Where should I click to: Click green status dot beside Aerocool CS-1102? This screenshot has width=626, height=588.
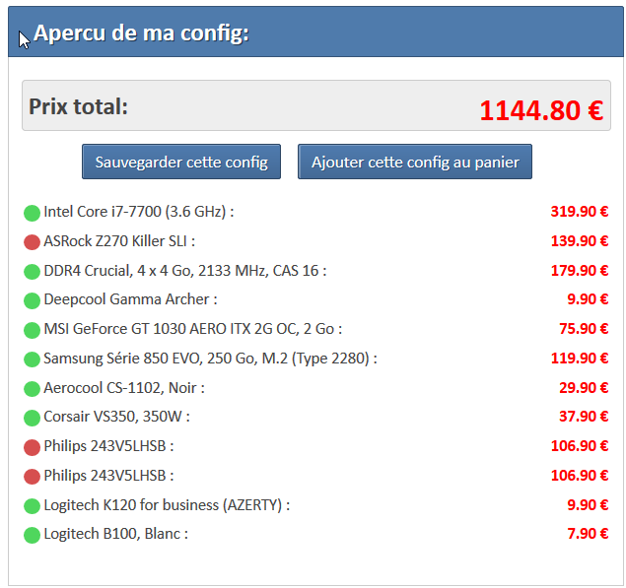click(32, 389)
